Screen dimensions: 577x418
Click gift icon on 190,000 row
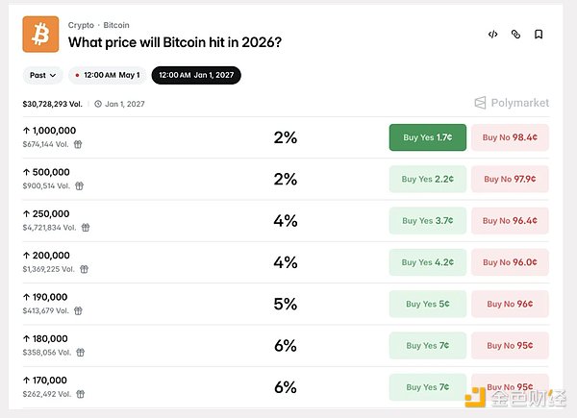[x=78, y=310]
